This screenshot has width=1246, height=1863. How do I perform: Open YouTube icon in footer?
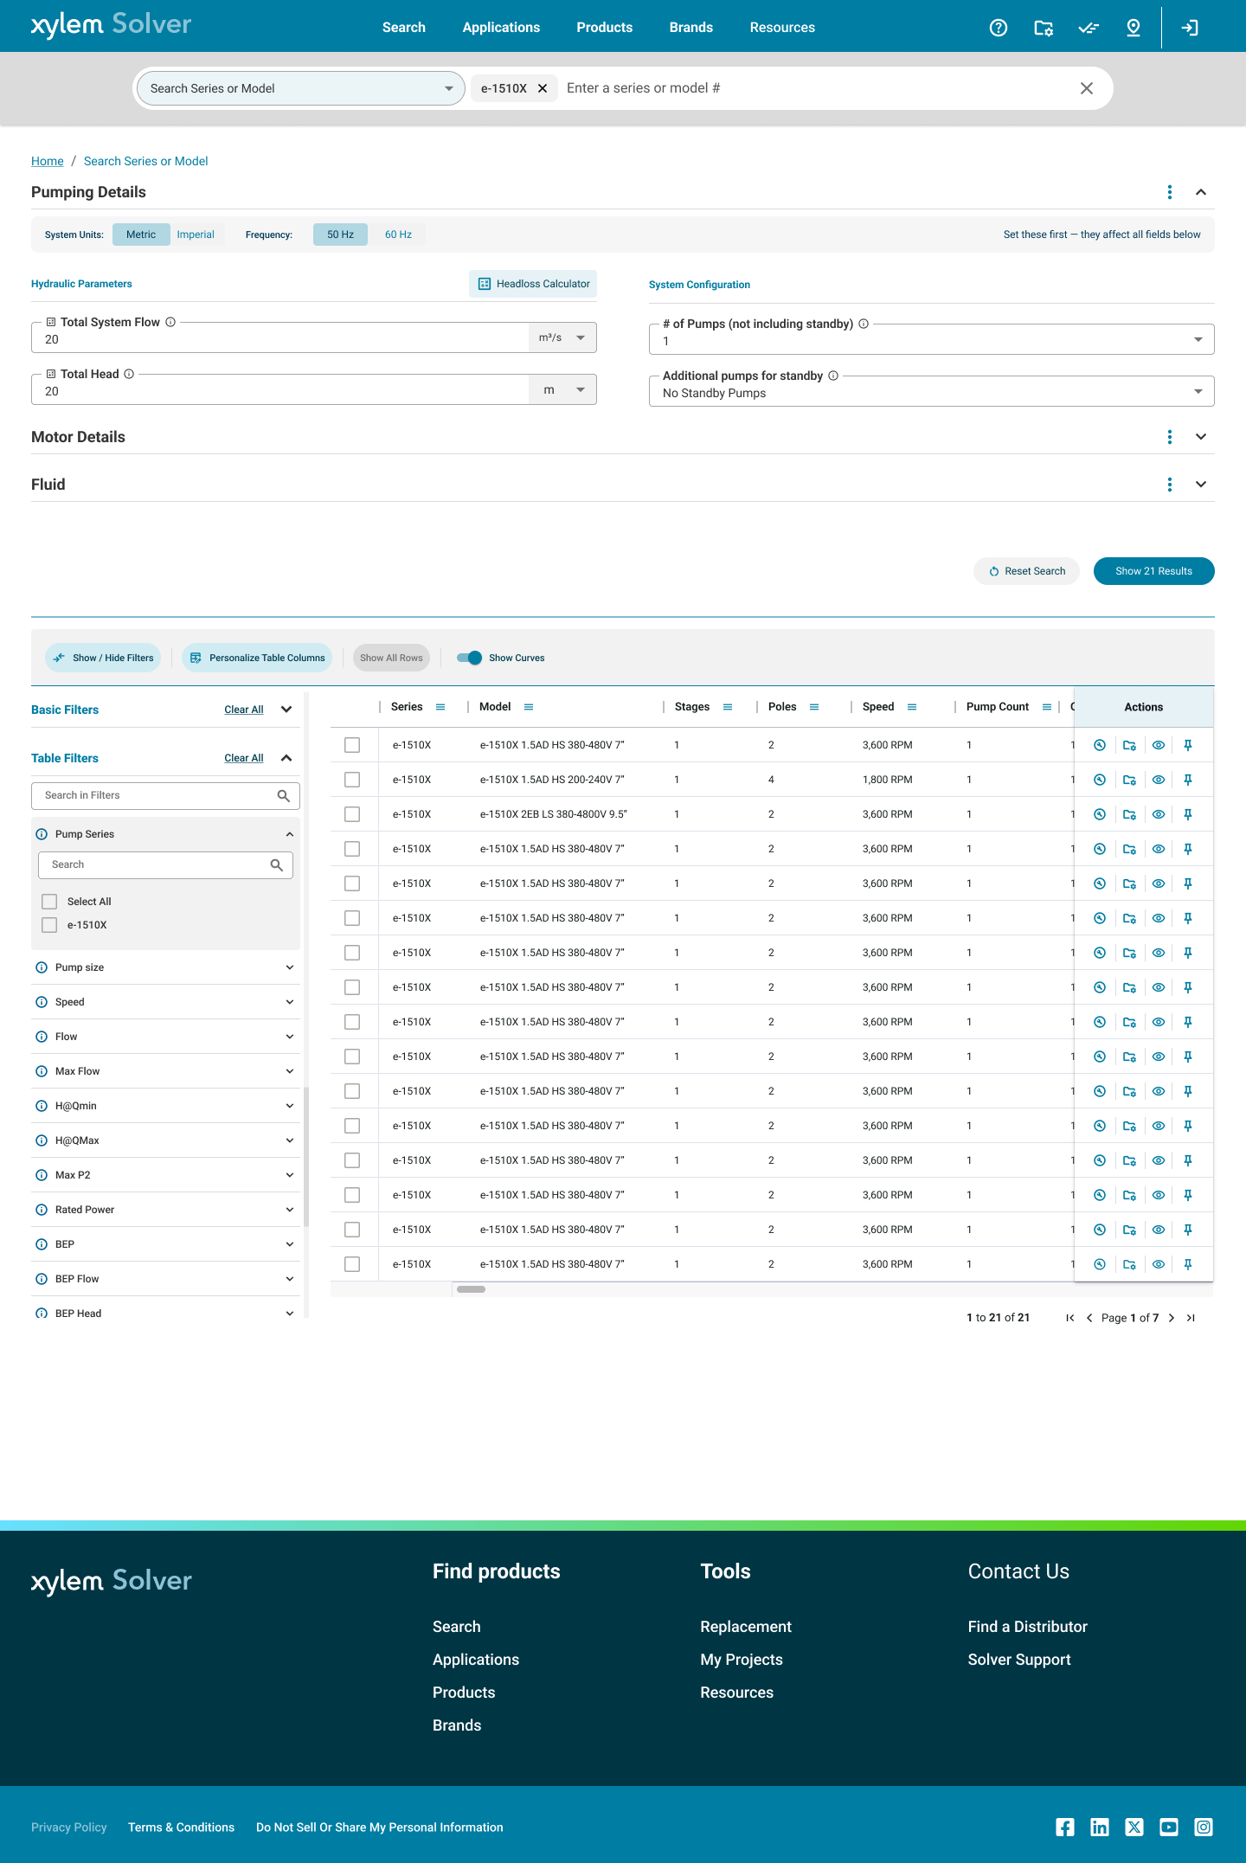[x=1169, y=1827]
